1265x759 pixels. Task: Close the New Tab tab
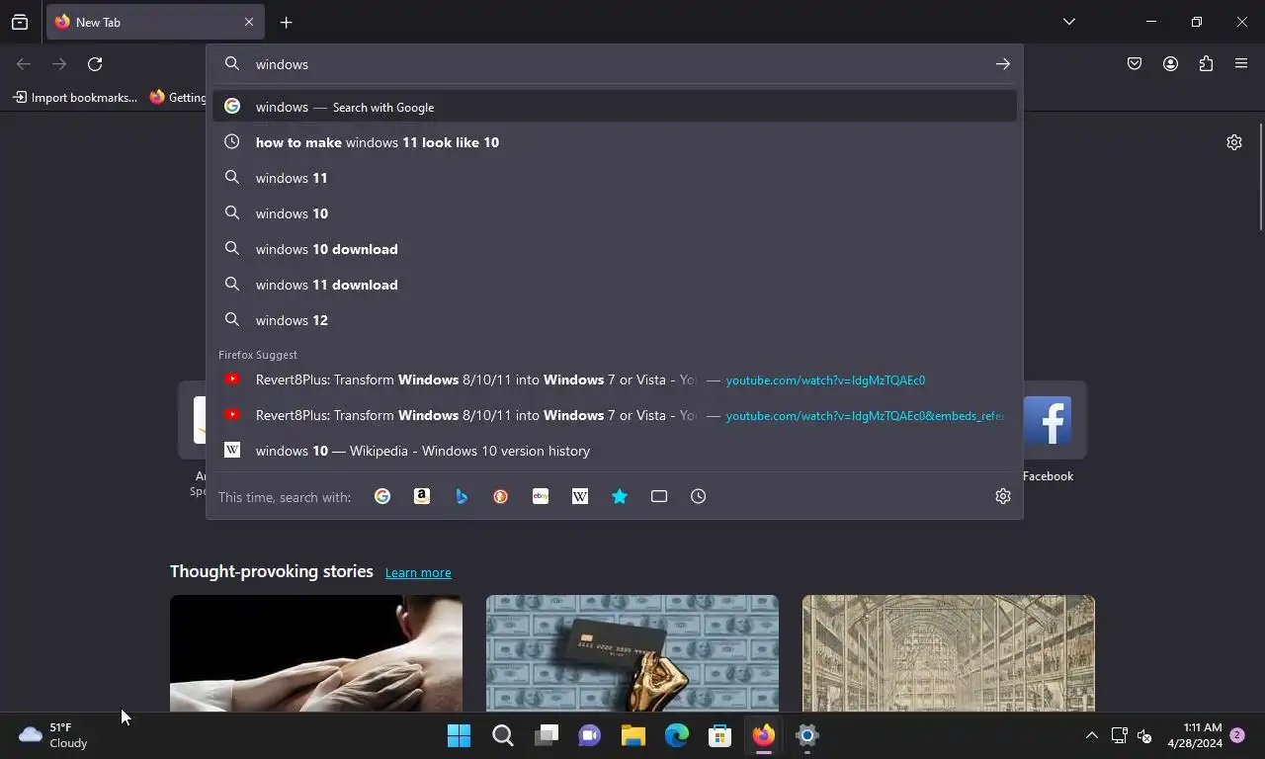[x=249, y=22]
